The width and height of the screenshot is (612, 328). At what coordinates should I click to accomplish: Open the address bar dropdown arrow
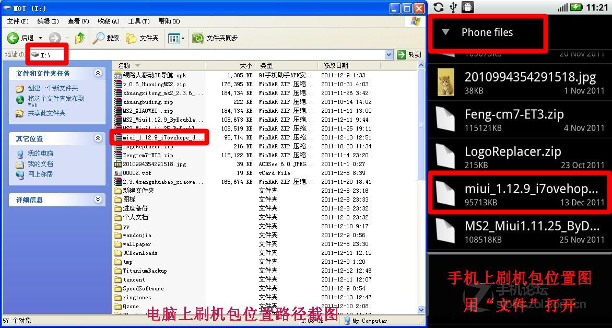(x=389, y=55)
